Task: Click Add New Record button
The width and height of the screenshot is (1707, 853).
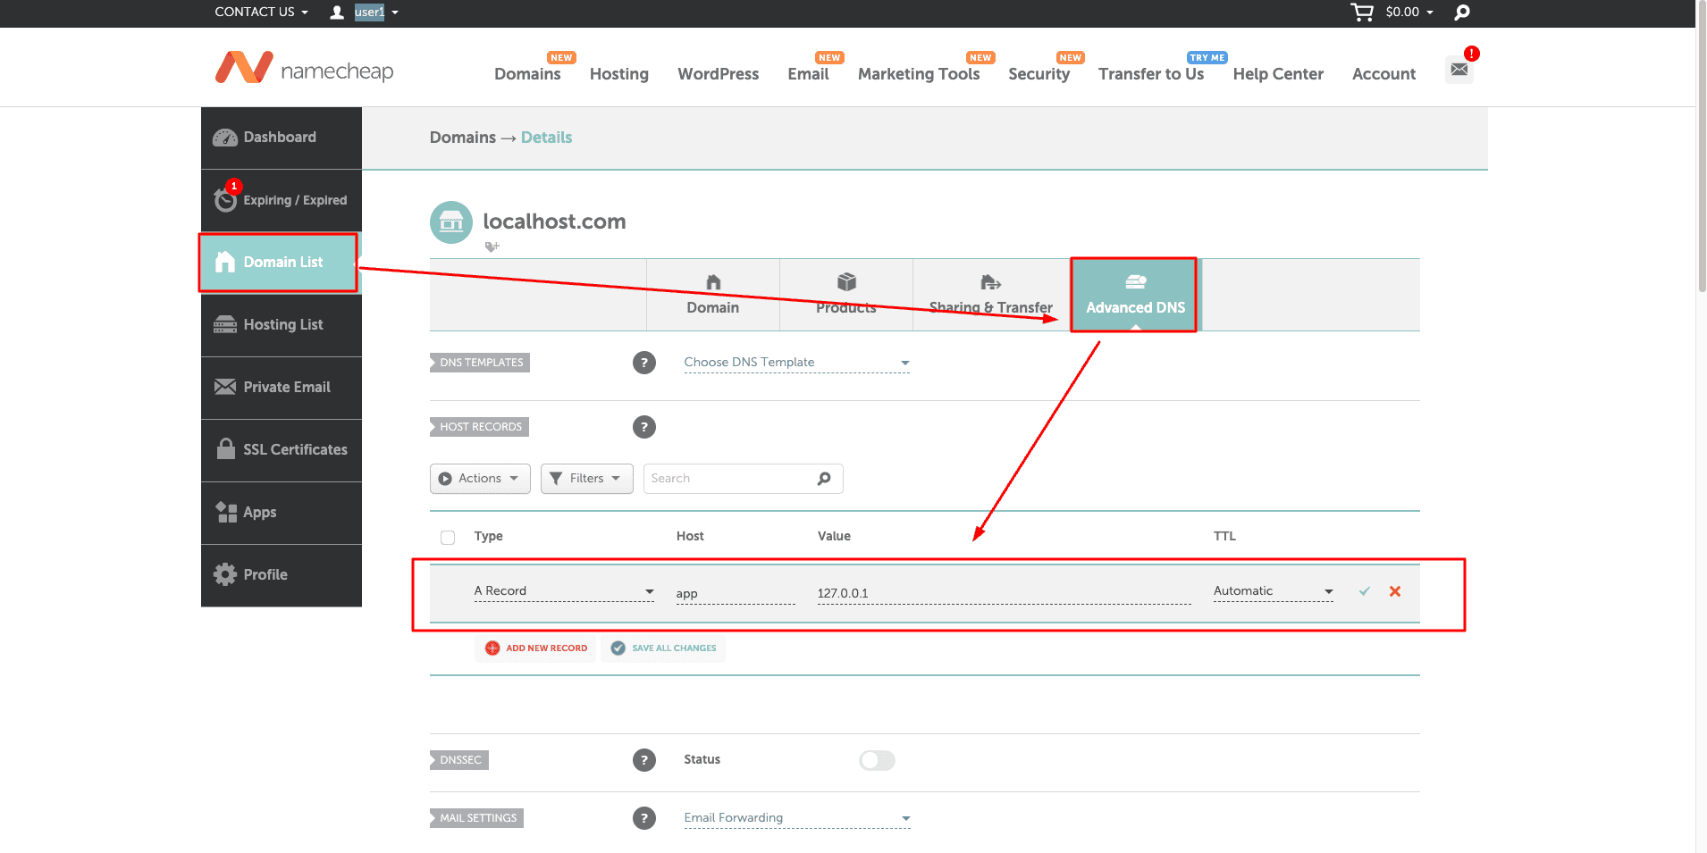Action: 536,648
